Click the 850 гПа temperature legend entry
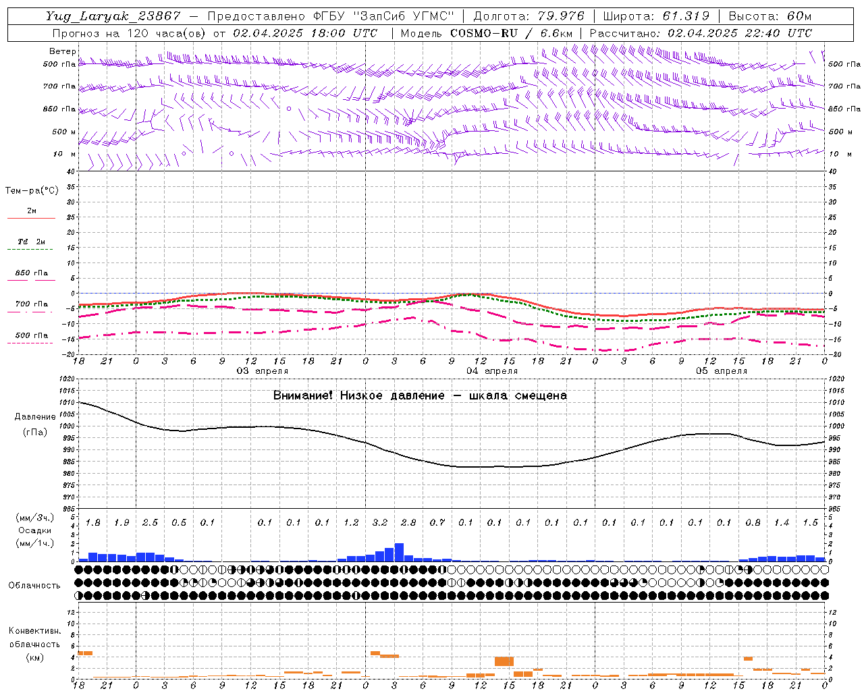The height and width of the screenshot is (691, 864). click(x=31, y=276)
